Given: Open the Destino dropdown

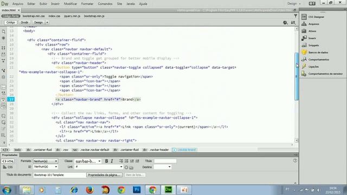Looking at the screenshot, I should pyautogui.click(x=163, y=167).
